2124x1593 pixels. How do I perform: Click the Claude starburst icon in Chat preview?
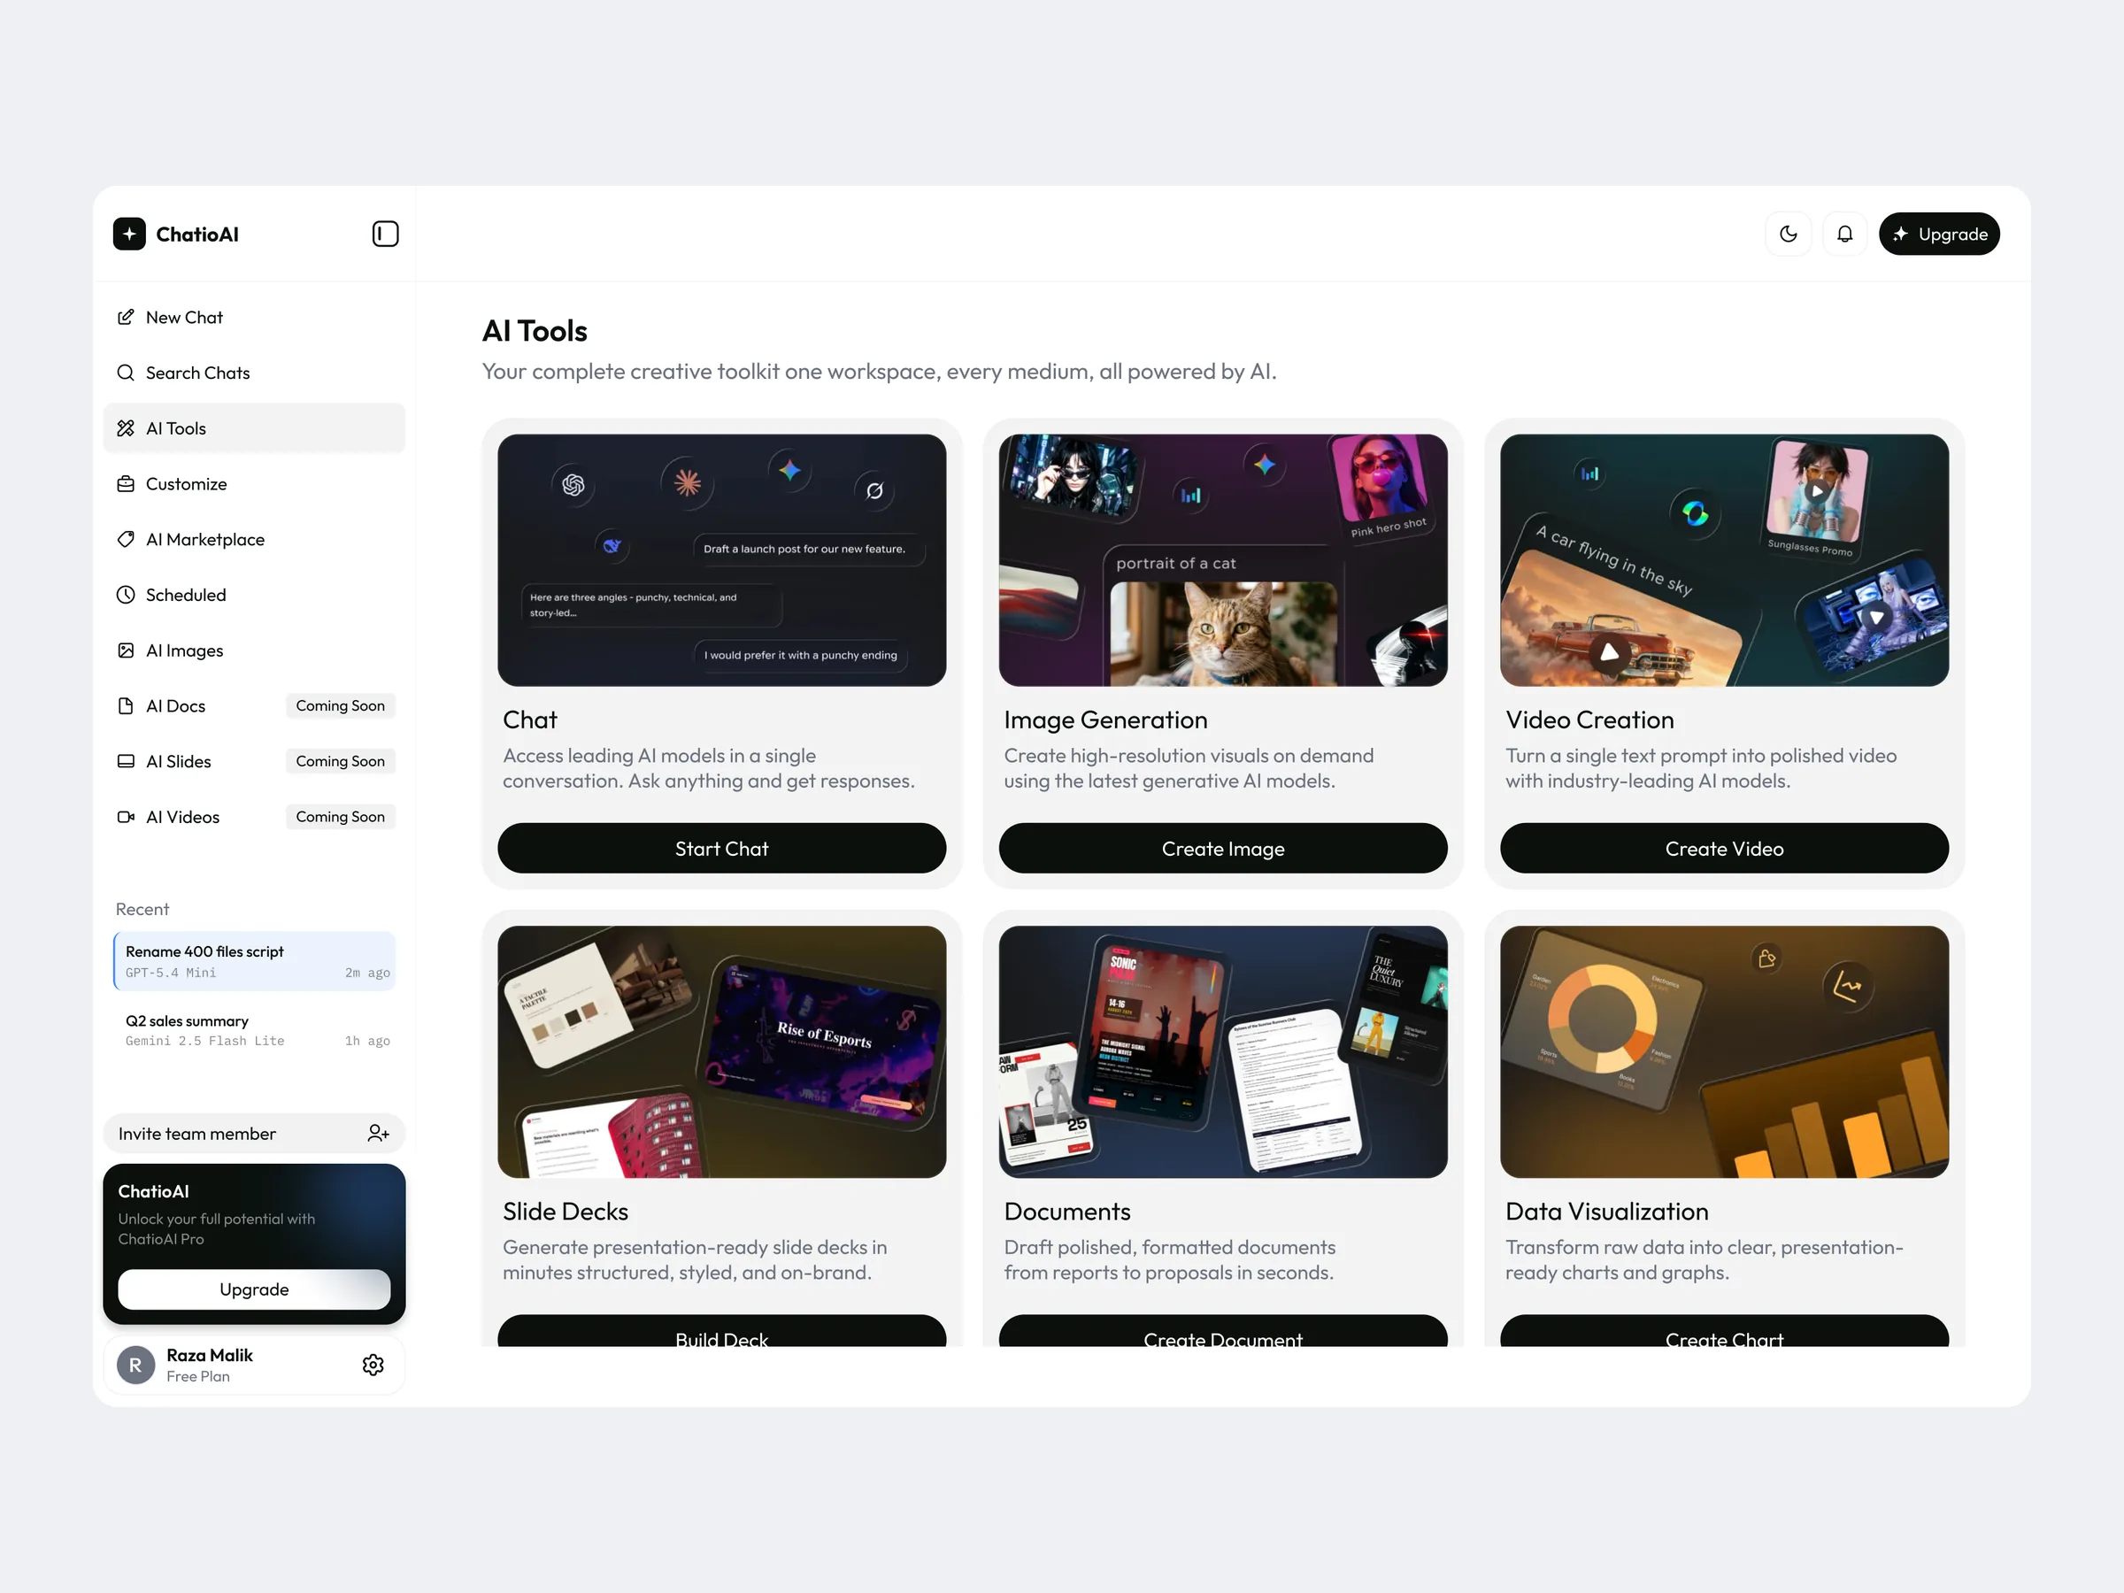click(688, 482)
